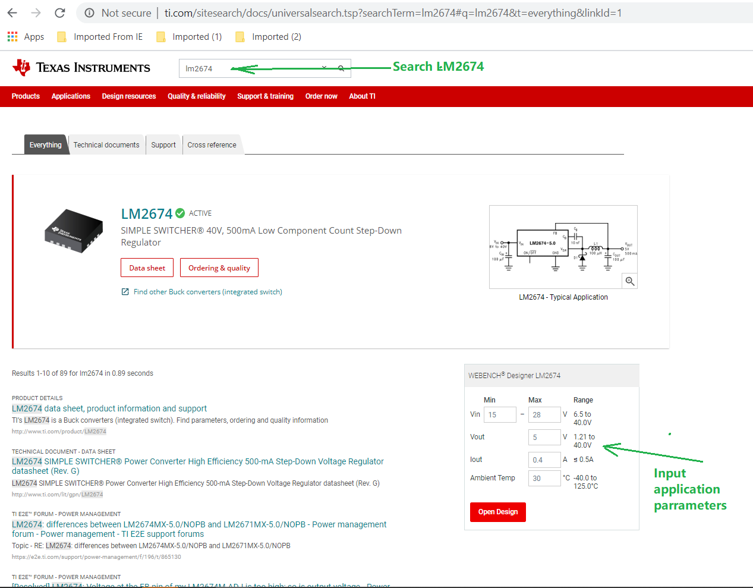This screenshot has height=588, width=753.
Task: Open the Apps grid bookmark icon
Action: point(12,37)
